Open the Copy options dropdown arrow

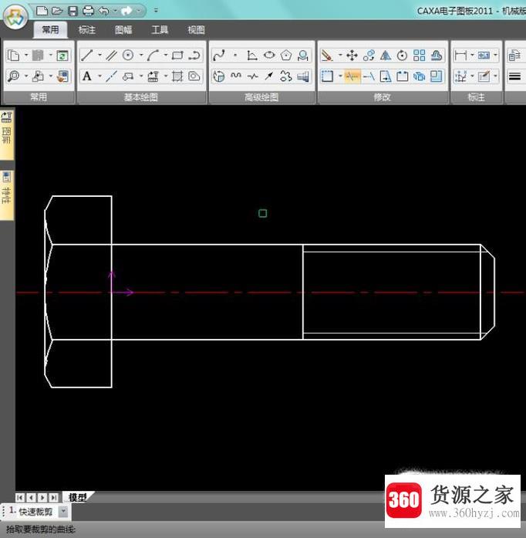pos(26,55)
